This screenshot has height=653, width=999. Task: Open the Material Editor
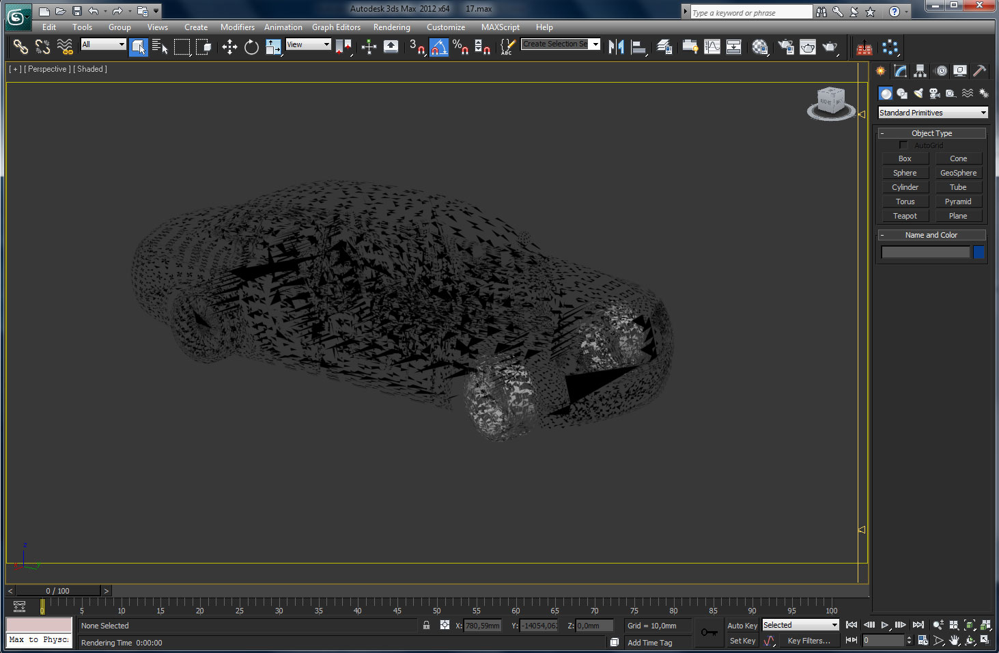(760, 46)
